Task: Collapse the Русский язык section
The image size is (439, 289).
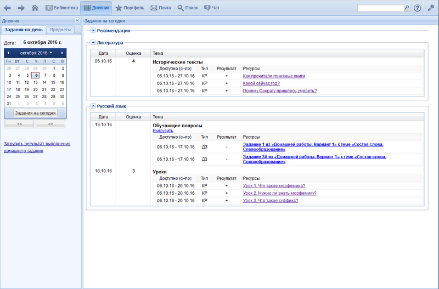Action: [x=93, y=106]
